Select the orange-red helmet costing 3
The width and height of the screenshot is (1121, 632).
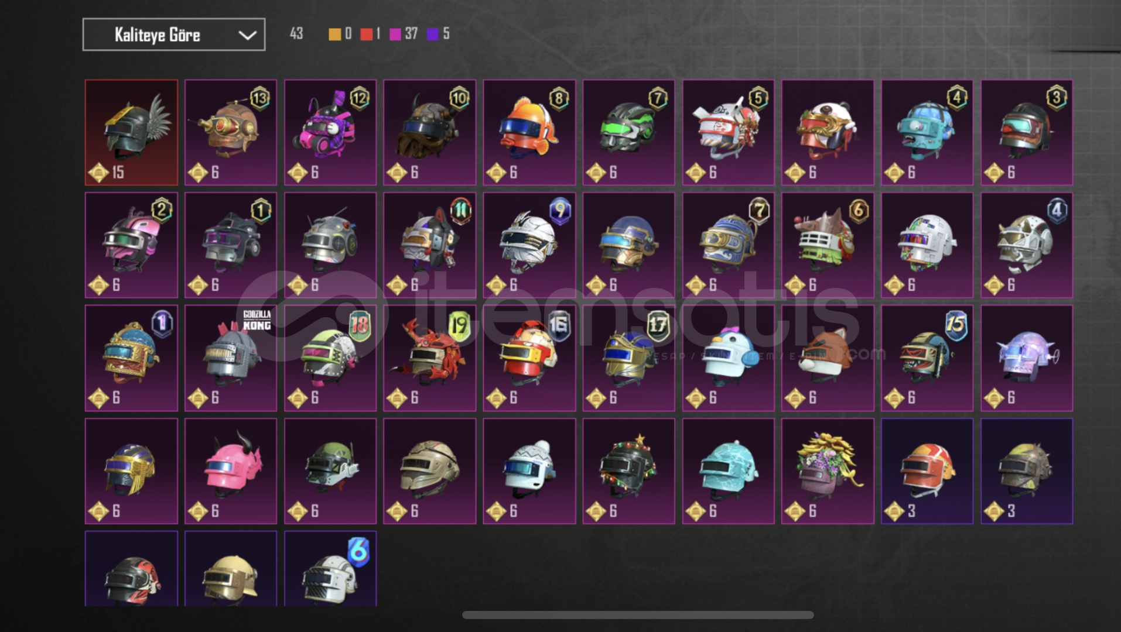point(927,471)
